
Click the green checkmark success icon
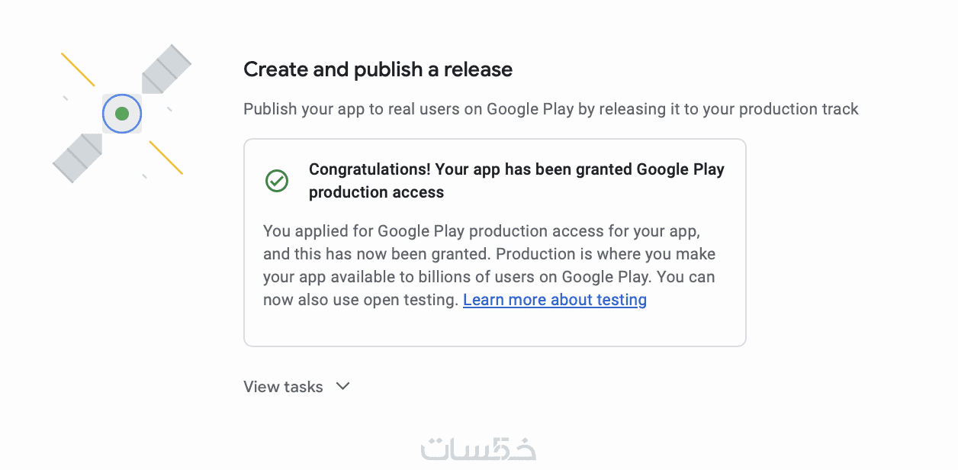coord(277,181)
